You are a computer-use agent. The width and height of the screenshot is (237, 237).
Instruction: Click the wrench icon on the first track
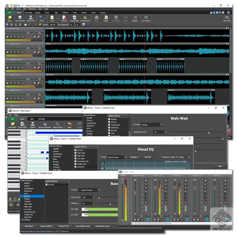pyautogui.click(x=39, y=37)
